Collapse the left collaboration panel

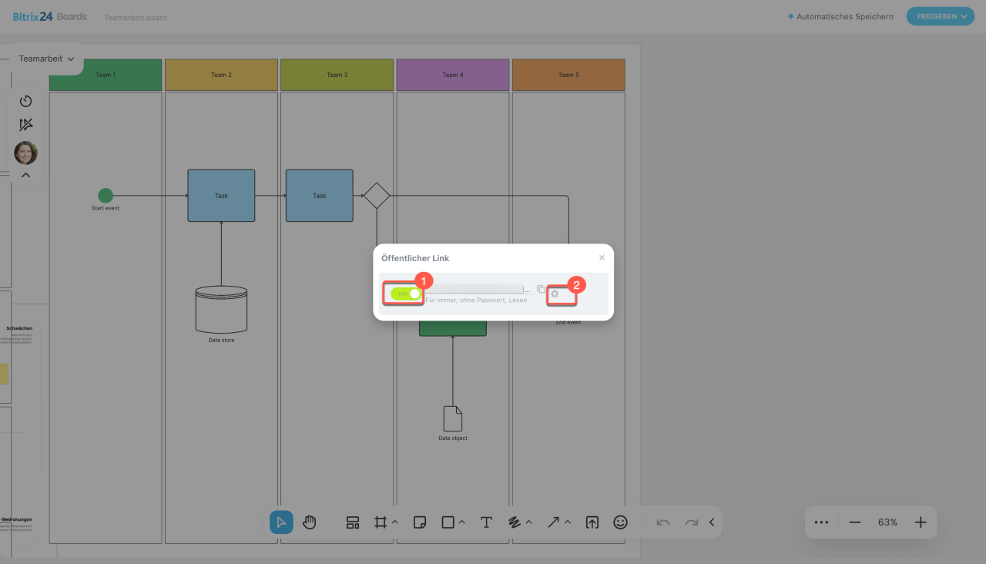coord(25,175)
